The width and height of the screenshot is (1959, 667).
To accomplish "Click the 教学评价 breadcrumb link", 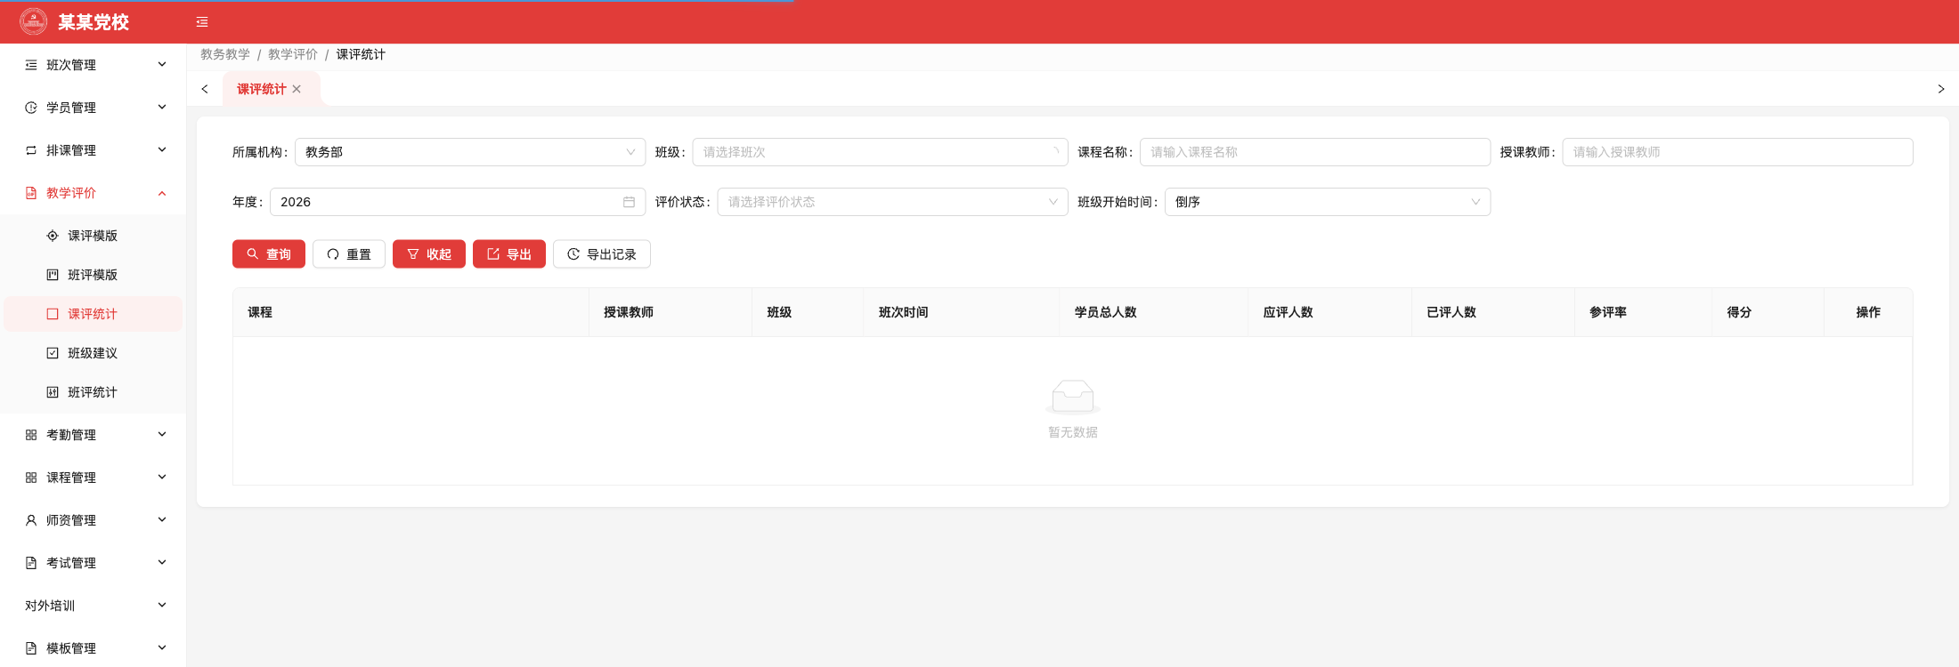I will point(293,54).
